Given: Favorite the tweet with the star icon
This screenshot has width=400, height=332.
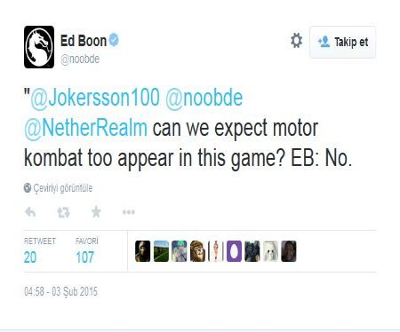Looking at the screenshot, I should [x=96, y=212].
